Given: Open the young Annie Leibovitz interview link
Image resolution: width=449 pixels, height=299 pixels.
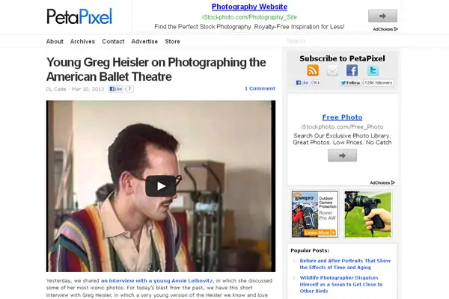Looking at the screenshot, I should (x=157, y=281).
